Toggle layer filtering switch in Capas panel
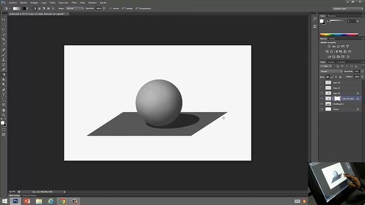 click(363, 67)
